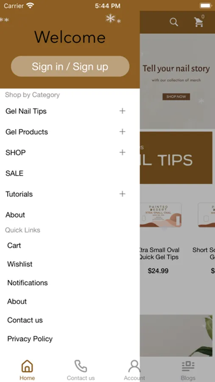The height and width of the screenshot is (382, 215).
Task: Tap the Home tab icon
Action: [27, 366]
